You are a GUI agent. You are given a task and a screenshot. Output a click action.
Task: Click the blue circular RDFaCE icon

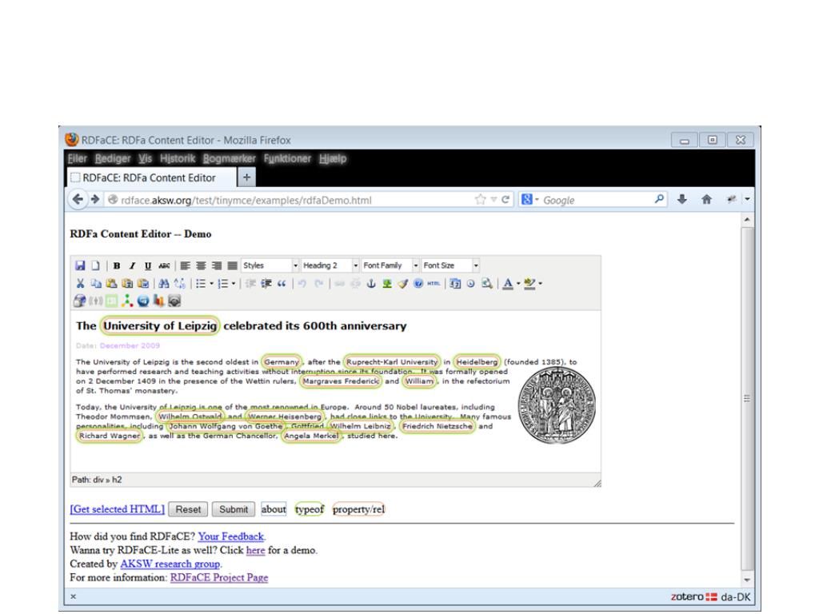(142, 301)
